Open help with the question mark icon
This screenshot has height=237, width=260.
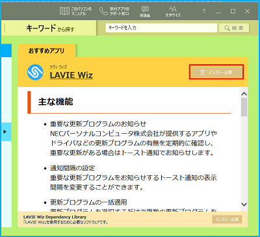203,11
